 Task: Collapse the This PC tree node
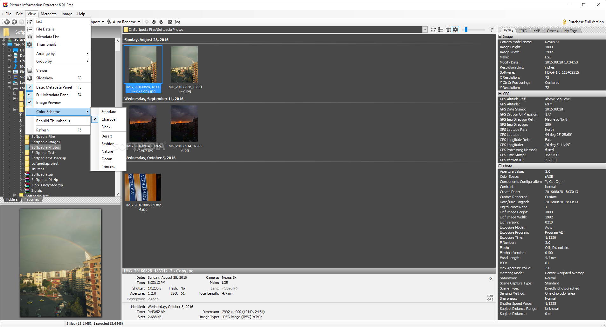pyautogui.click(x=3, y=45)
